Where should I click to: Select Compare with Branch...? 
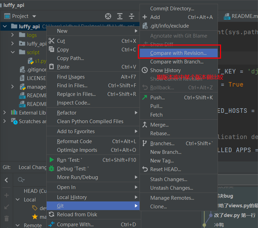click(x=179, y=62)
